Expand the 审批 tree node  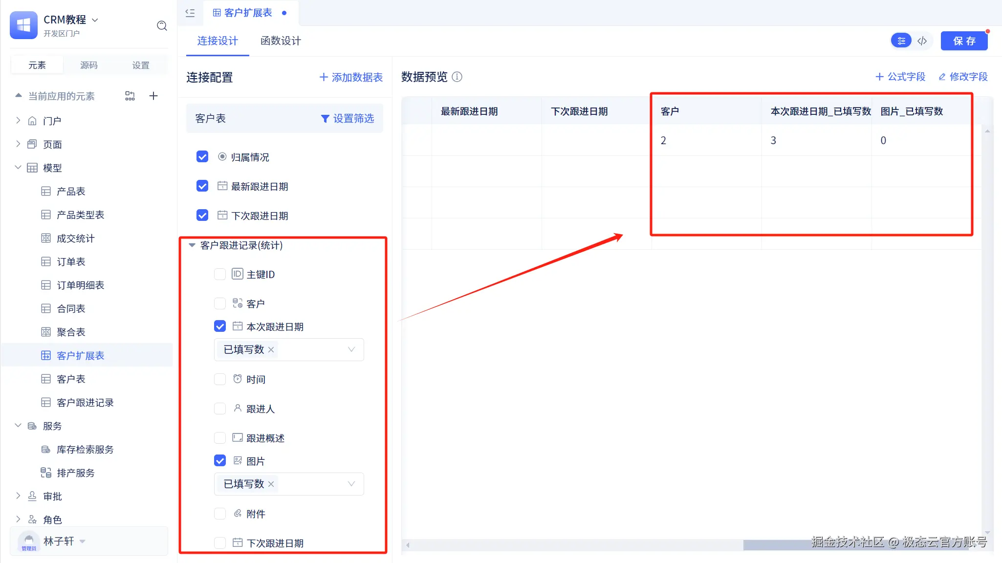[18, 496]
